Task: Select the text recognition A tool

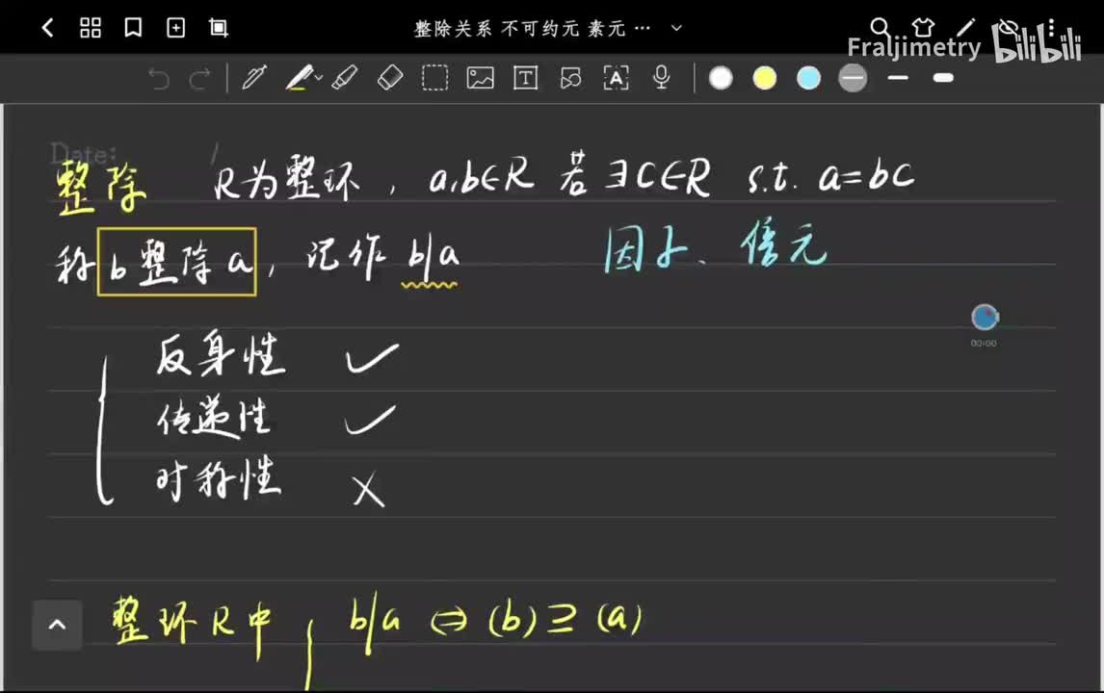Action: 617,77
